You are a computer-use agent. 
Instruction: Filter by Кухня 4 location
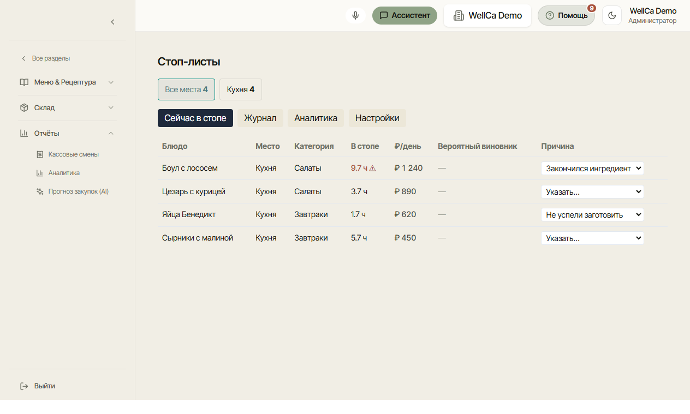coord(241,89)
